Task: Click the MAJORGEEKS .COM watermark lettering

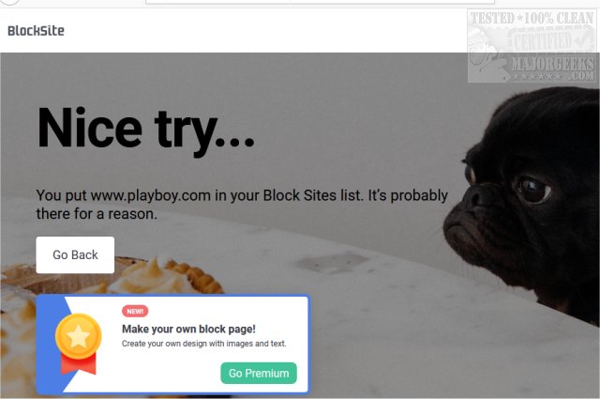Action: click(x=553, y=69)
